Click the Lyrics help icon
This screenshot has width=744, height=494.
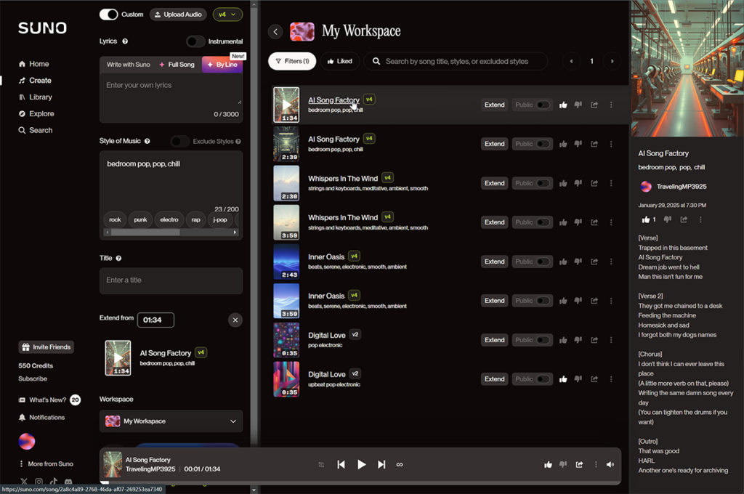point(125,41)
